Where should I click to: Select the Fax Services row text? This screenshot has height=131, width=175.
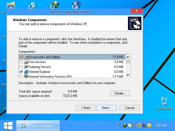pyautogui.click(x=37, y=62)
